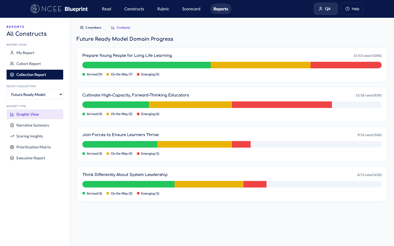Click the Cohort Report people icon

pyautogui.click(x=12, y=64)
